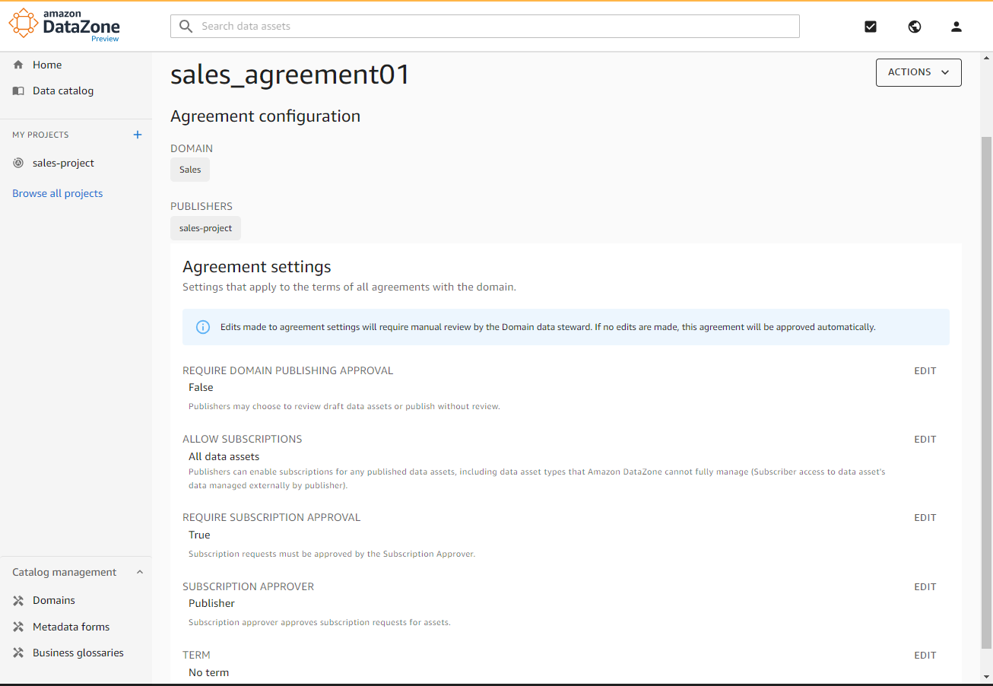This screenshot has height=686, width=993.
Task: Edit Subscription Approver setting
Action: 925,587
